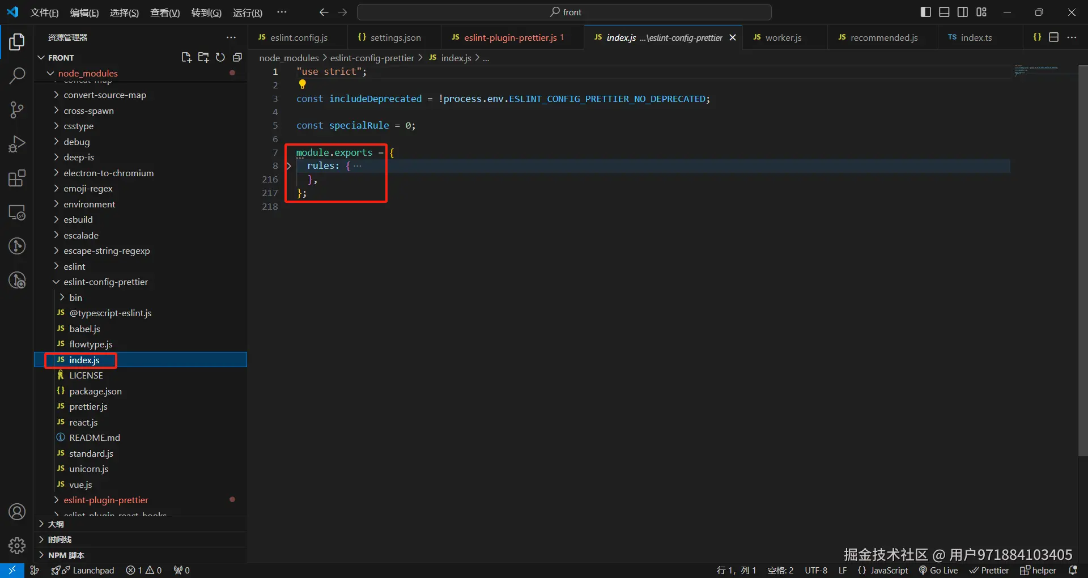
Task: Close the active index.js tab
Action: (x=733, y=37)
